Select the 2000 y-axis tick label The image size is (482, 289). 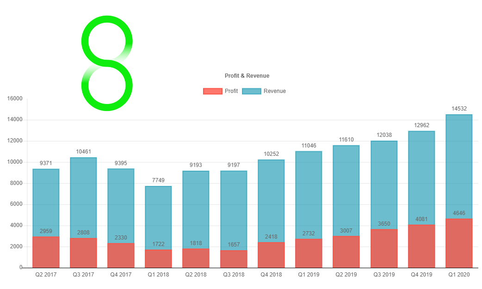[16, 246]
